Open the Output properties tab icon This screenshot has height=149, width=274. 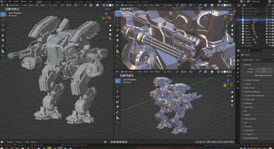pos(238,64)
